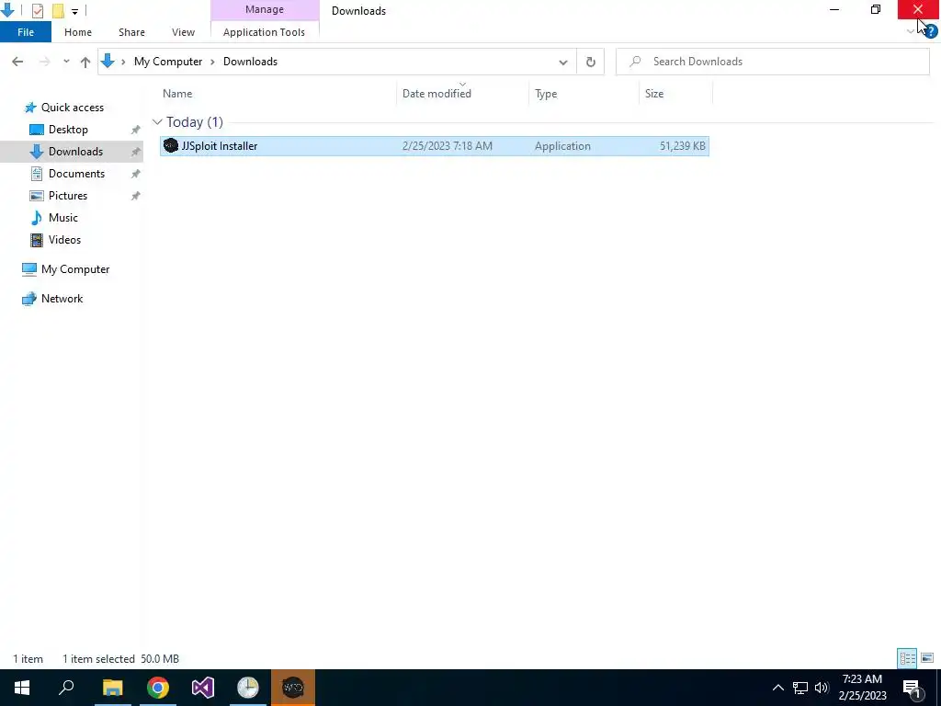
Task: Switch to the View ribbon tab
Action: (183, 32)
